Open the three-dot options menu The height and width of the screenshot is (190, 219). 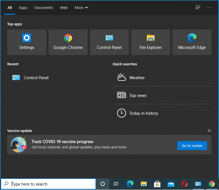tap(209, 7)
